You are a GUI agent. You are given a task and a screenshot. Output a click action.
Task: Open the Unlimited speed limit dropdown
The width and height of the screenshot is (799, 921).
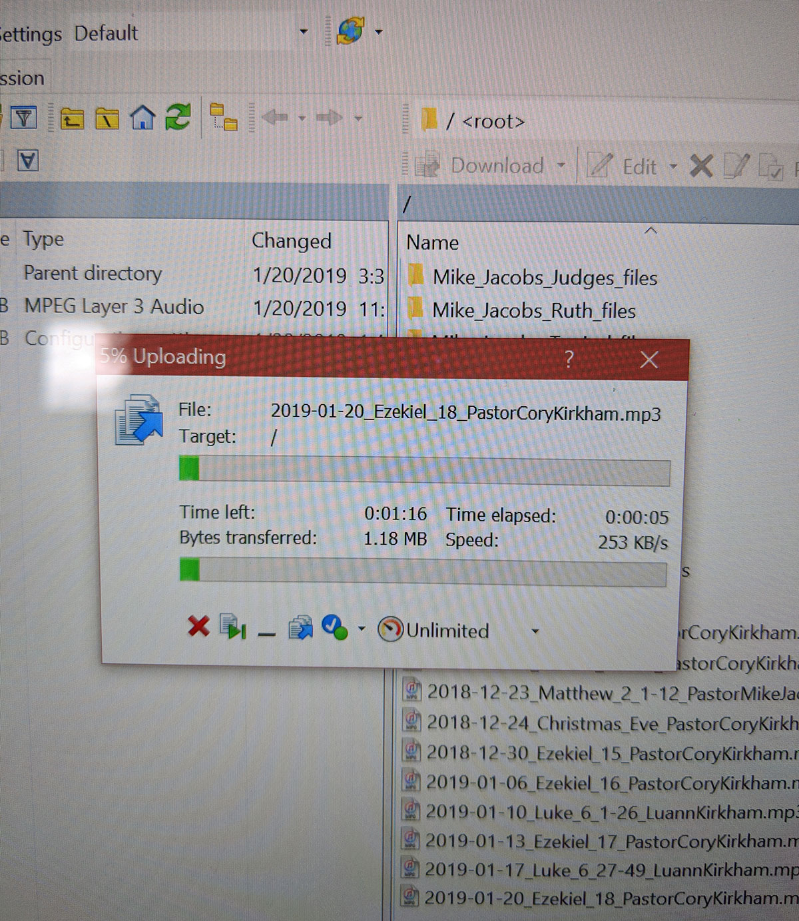(x=535, y=631)
